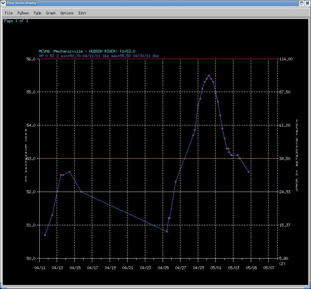311x289 pixels.
Task: Select the last data point near 05/05
Action: coord(249,172)
